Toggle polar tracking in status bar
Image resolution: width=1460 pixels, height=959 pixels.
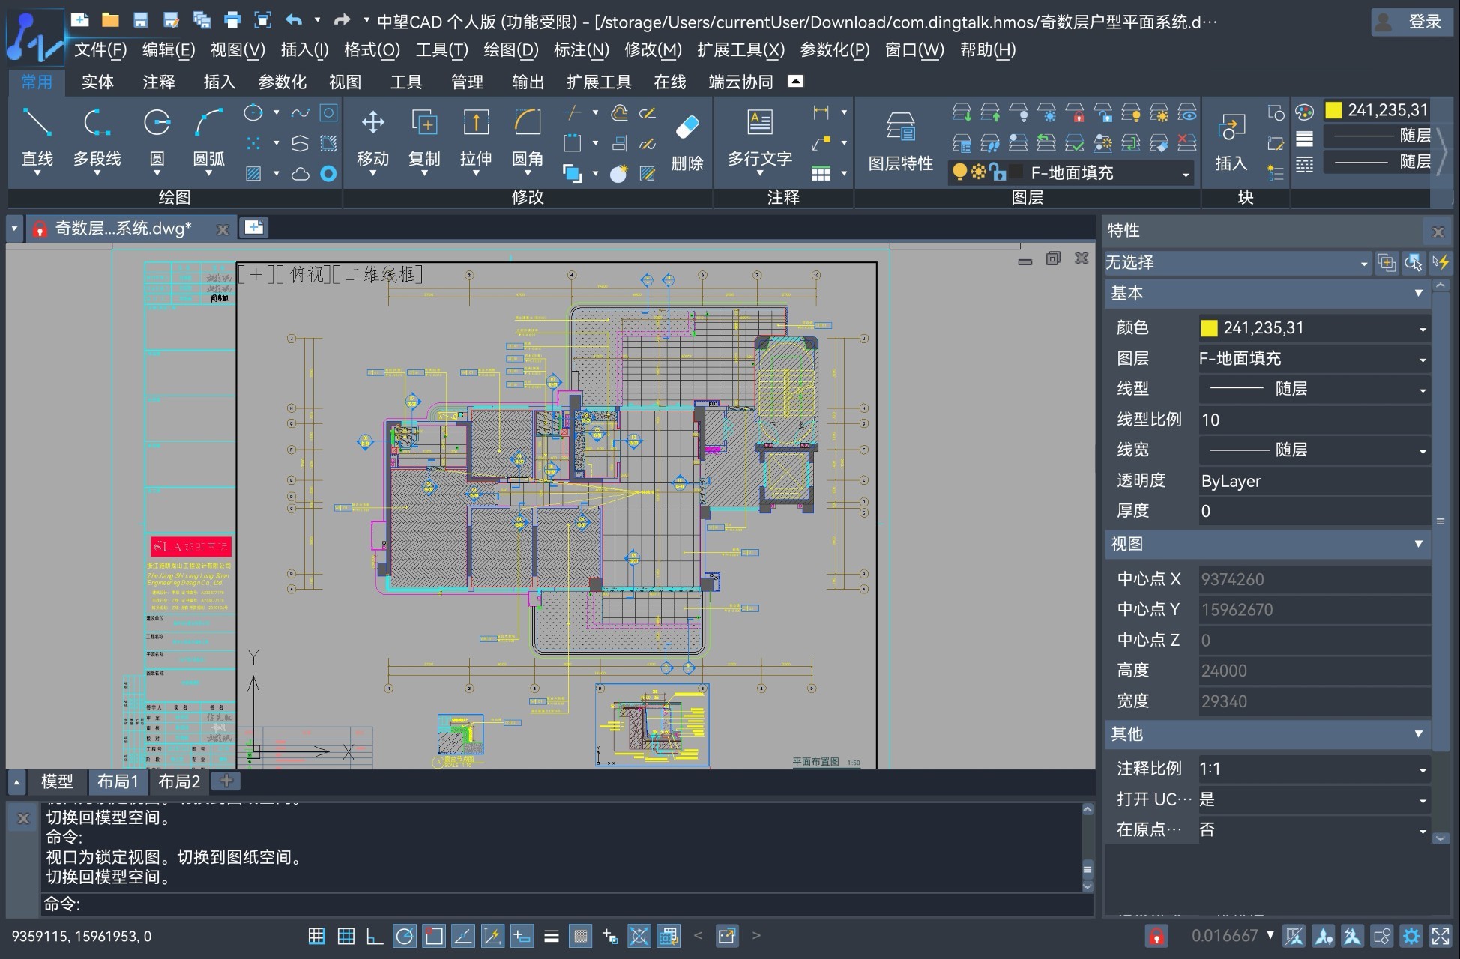pyautogui.click(x=405, y=936)
